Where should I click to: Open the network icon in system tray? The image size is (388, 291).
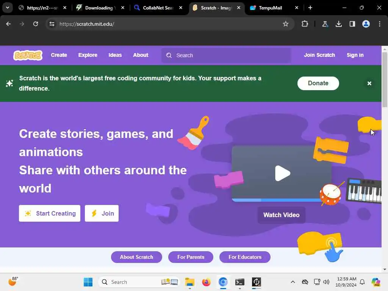click(x=317, y=282)
